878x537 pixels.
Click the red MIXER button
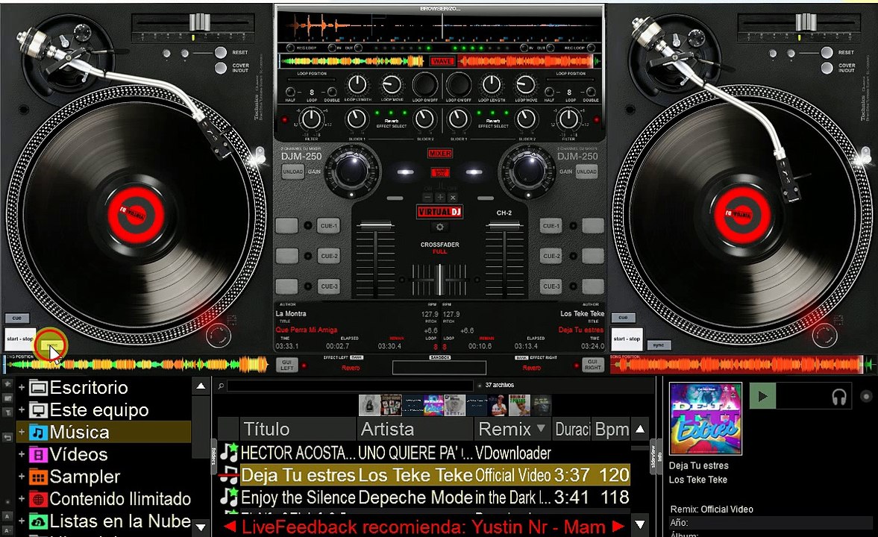[440, 154]
